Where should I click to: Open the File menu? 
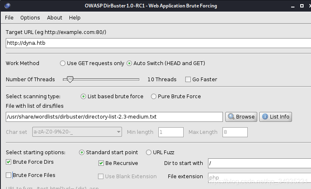click(x=9, y=18)
